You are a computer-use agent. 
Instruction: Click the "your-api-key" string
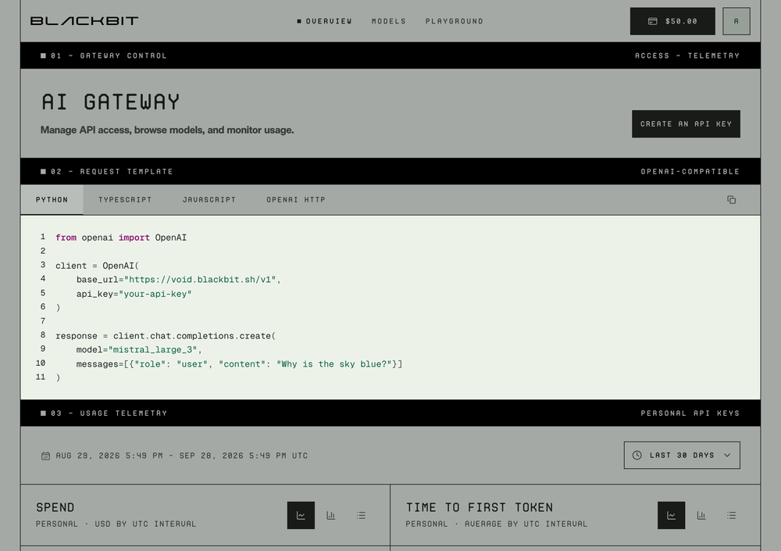click(x=155, y=294)
